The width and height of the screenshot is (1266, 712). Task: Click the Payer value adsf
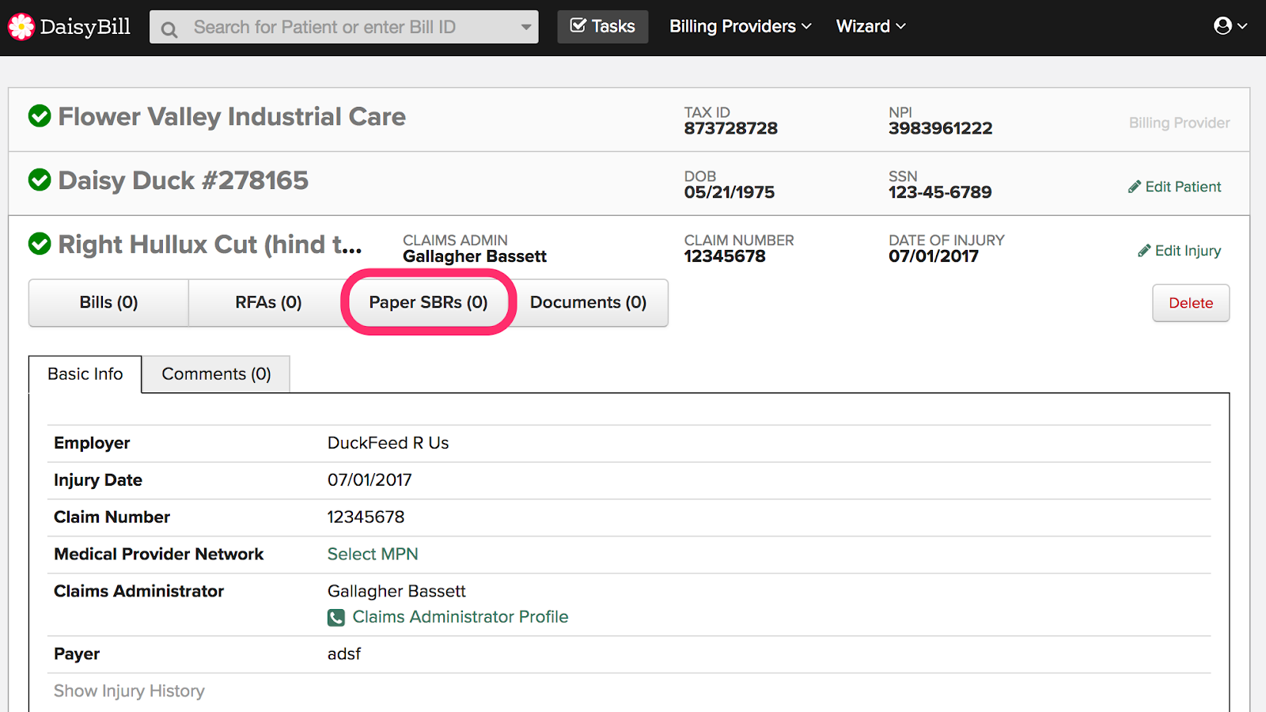tap(344, 654)
